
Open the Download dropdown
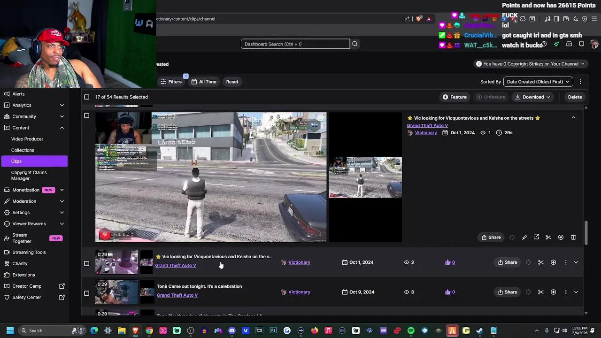click(532, 97)
